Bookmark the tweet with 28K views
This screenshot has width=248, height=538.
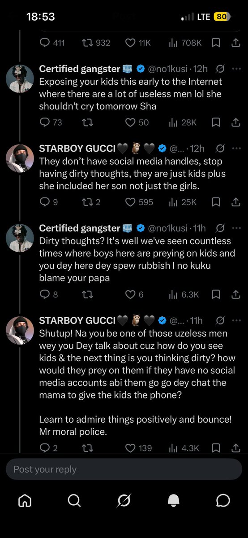pos(215,122)
